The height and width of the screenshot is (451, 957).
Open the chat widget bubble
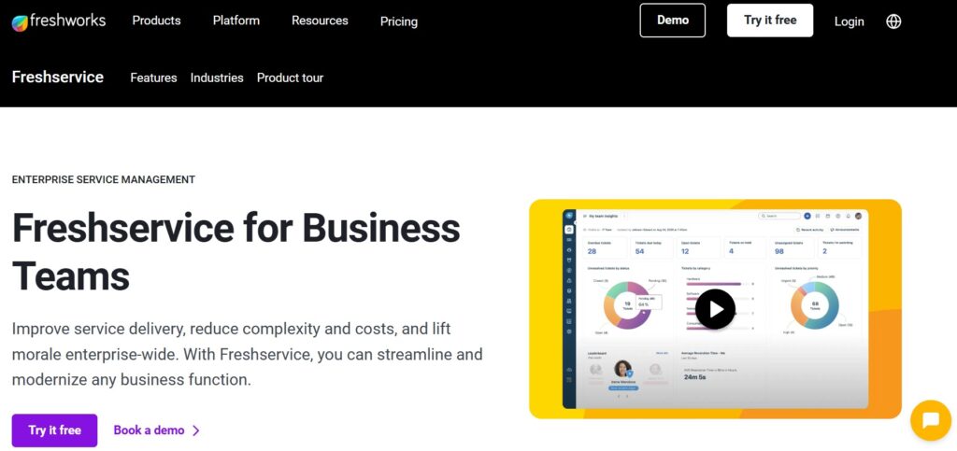[x=930, y=420]
